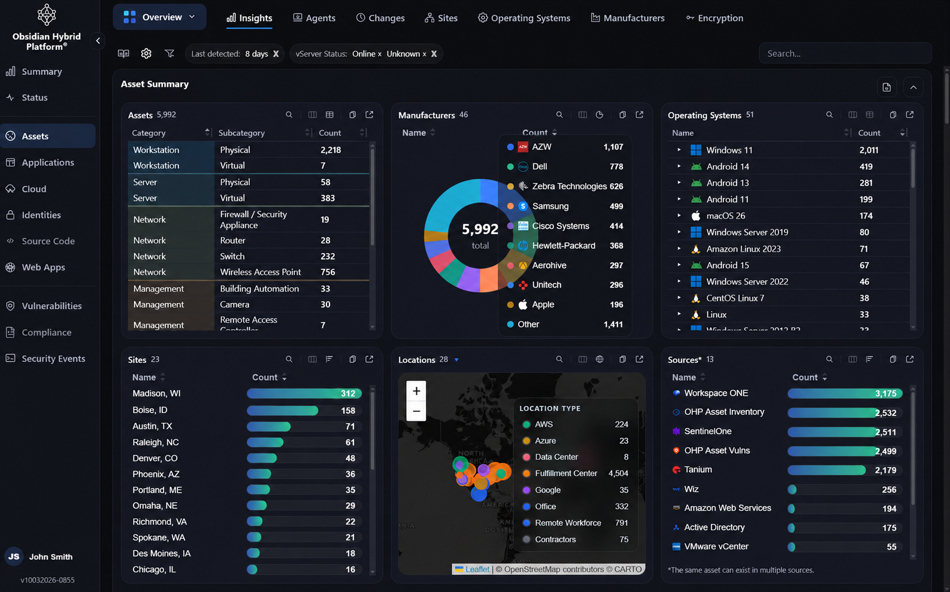Switch Manufacturers panel to pie chart view
Viewport: 950px width, 592px height.
(600, 115)
